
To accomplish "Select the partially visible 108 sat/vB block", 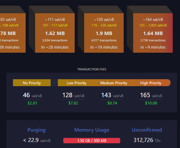I will pos(13,33).
